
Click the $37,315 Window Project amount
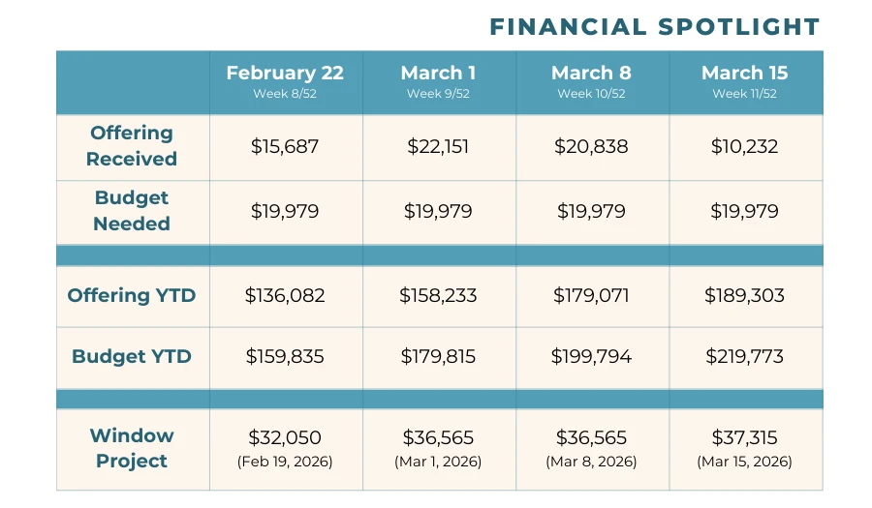(744, 437)
